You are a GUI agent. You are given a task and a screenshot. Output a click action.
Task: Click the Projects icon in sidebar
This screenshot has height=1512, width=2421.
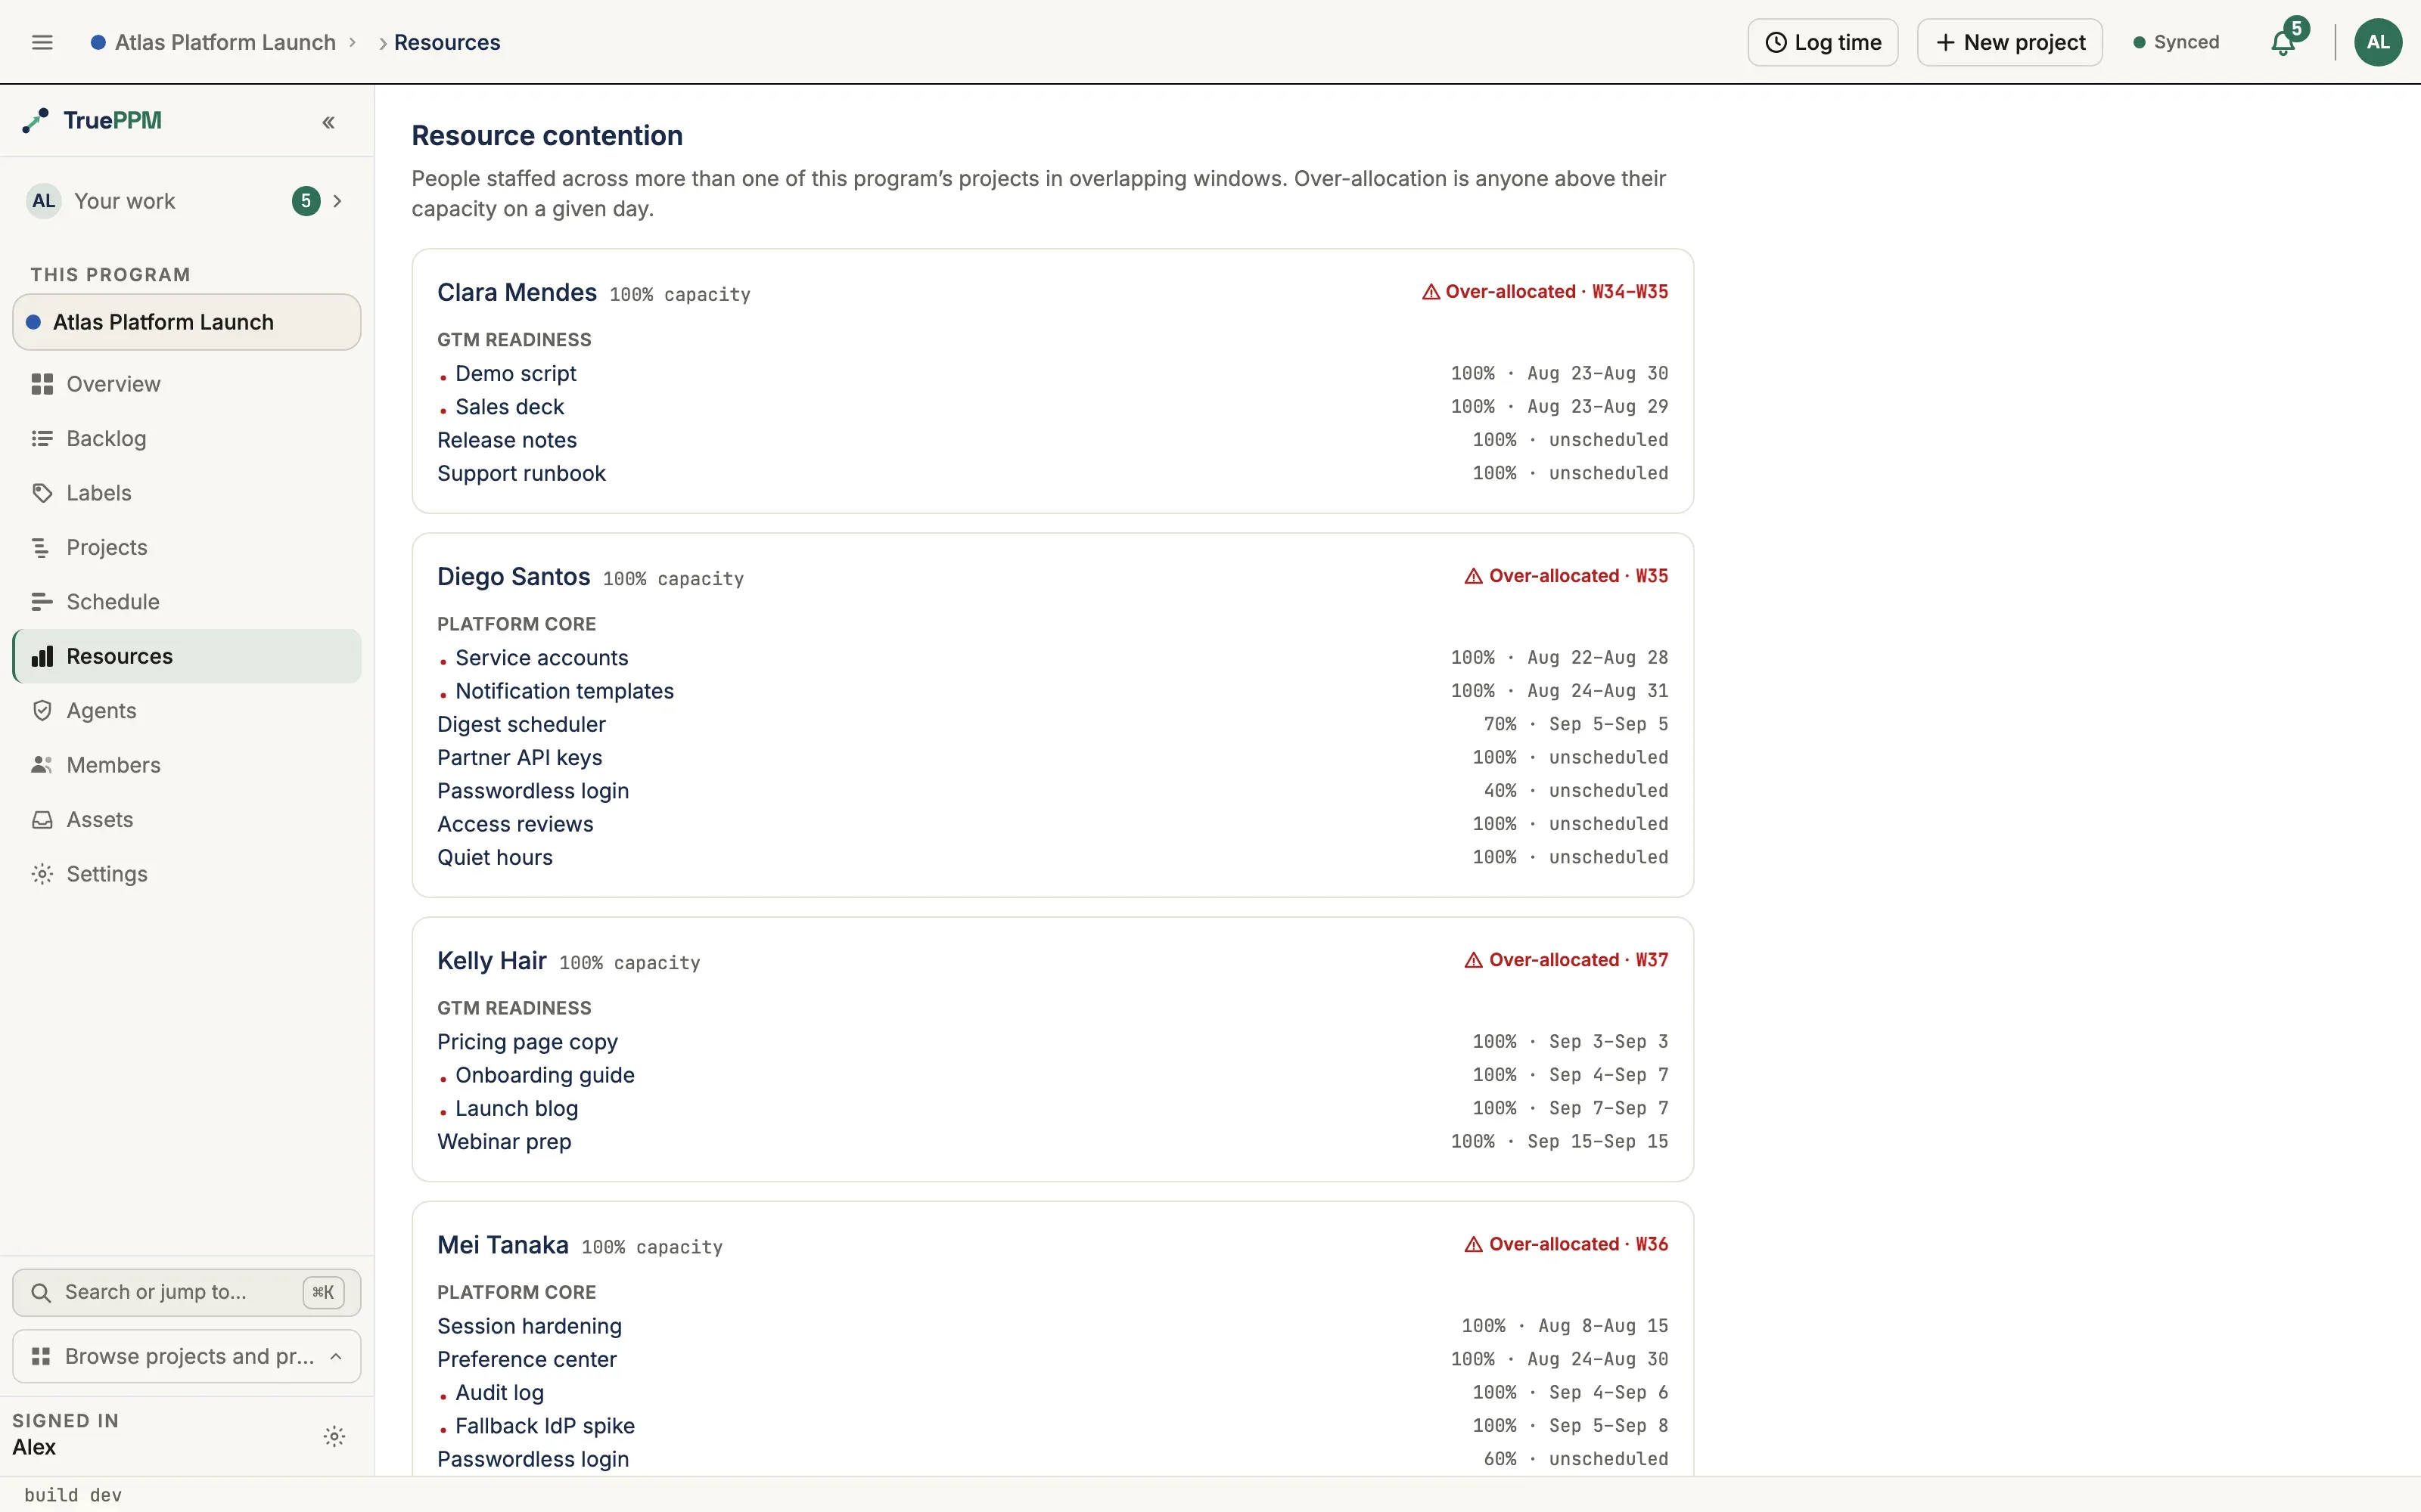pos(42,547)
